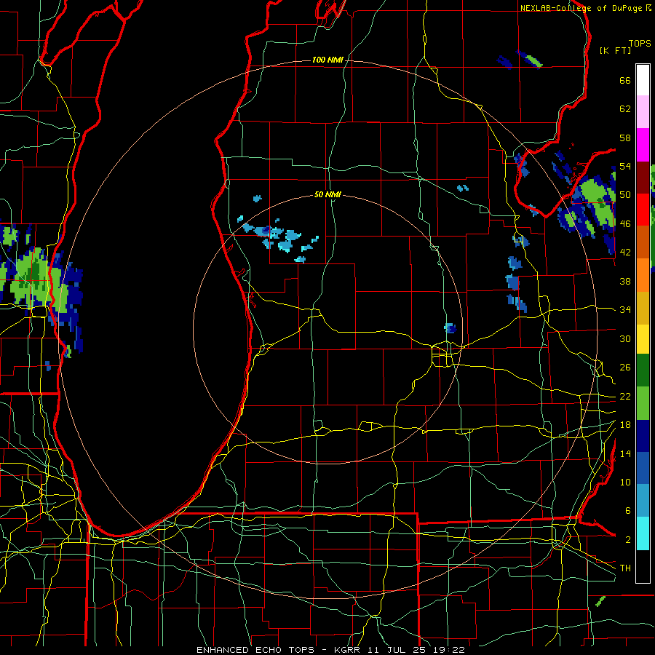Click the legend value '54'
The image size is (655, 655).
click(x=625, y=166)
